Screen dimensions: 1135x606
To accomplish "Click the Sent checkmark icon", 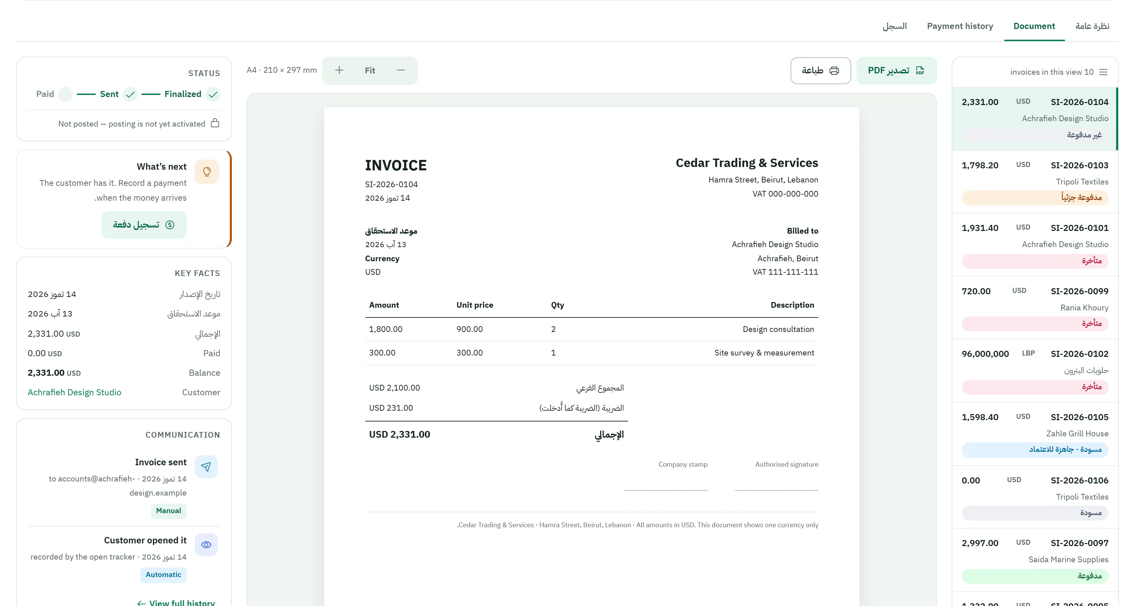I will point(130,94).
